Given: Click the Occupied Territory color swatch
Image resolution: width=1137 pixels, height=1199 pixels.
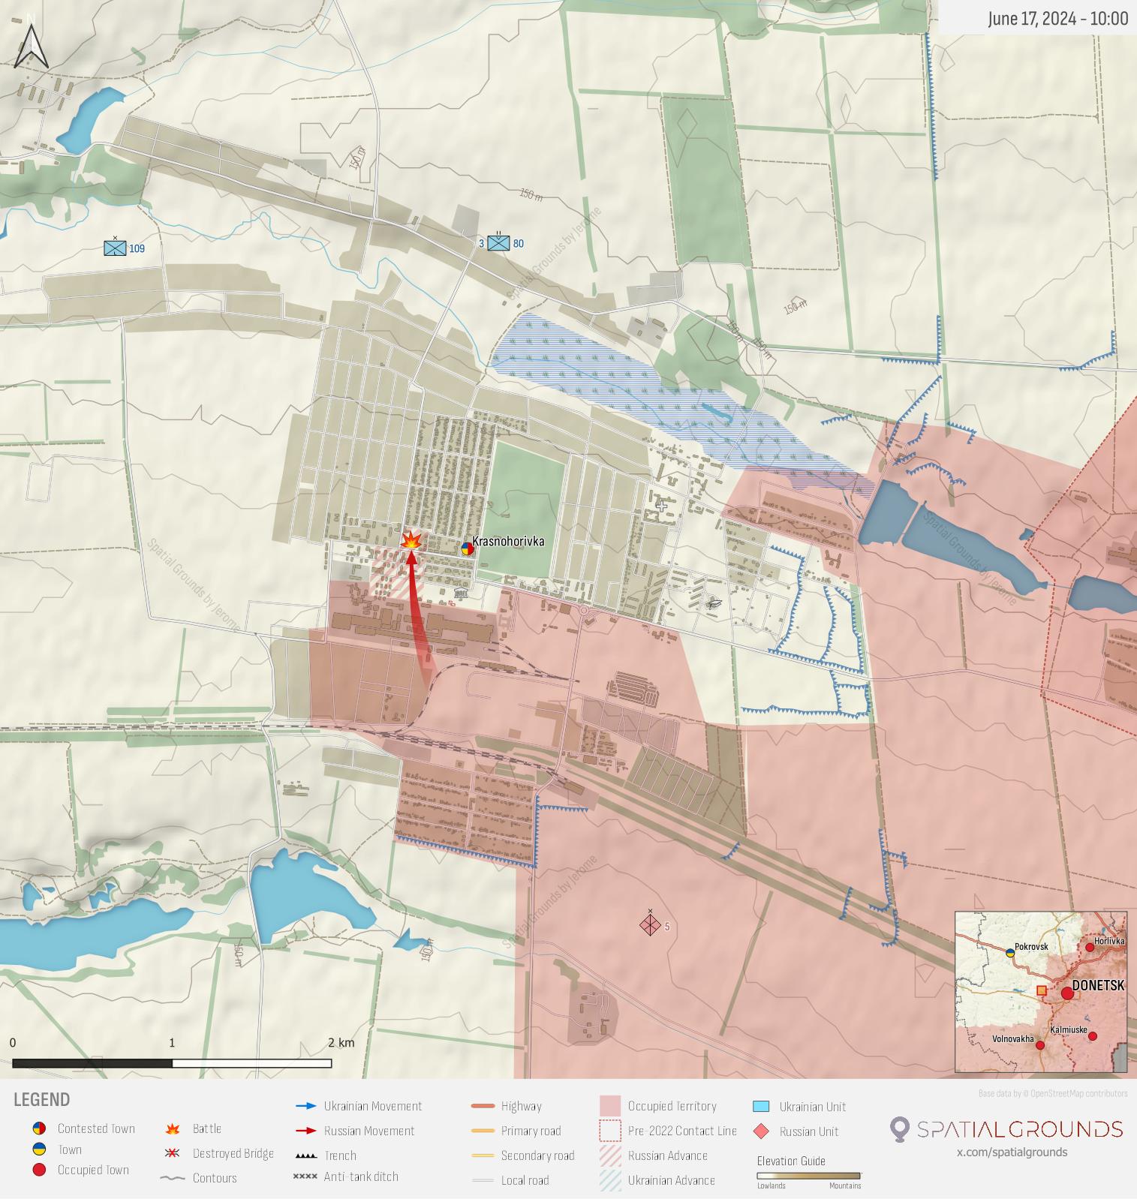Looking at the screenshot, I should coord(610,1106).
